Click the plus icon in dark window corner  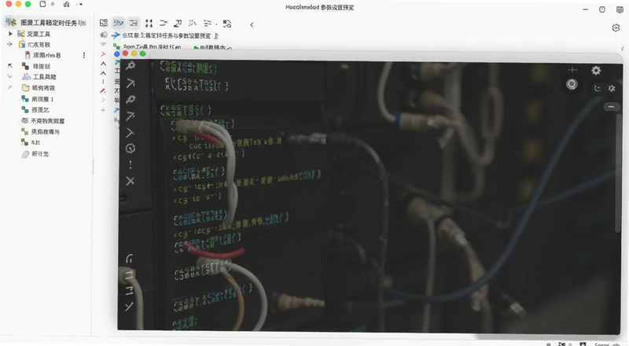coord(572,70)
